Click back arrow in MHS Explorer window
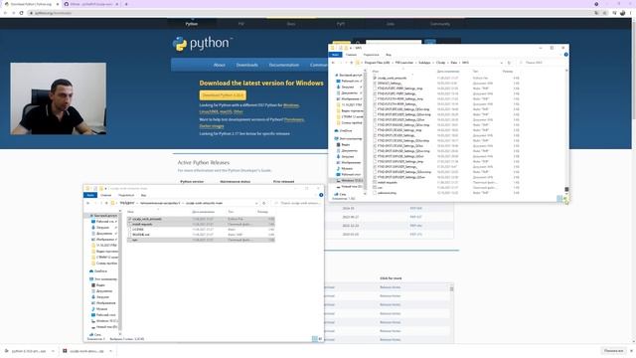 tap(333, 63)
